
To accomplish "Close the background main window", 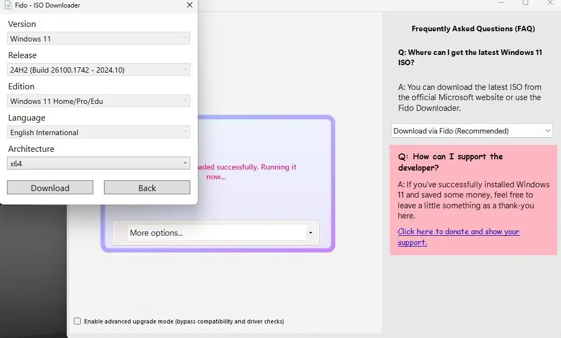I will 550,3.
